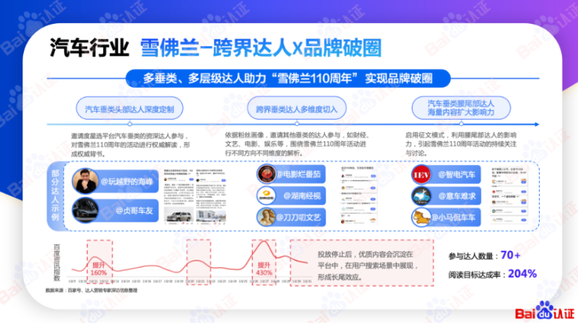Click the 跨界垂类达人多维度切入 pill

point(297,109)
